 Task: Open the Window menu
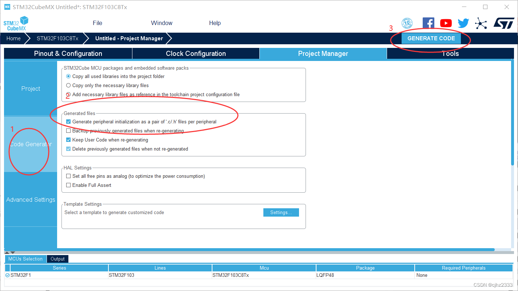pyautogui.click(x=162, y=23)
